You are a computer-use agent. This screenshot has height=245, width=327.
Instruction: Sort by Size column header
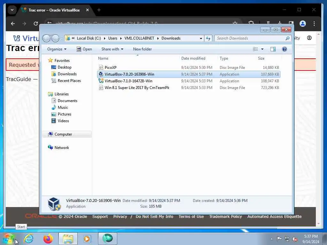coord(269,58)
